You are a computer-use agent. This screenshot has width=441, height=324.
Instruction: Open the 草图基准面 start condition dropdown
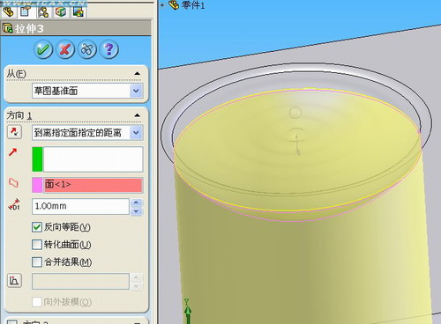pos(87,91)
